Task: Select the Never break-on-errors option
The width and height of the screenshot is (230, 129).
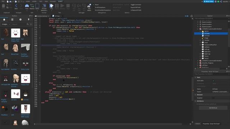Action: 97,5
